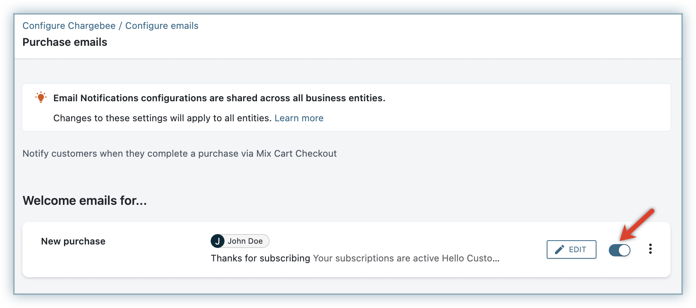Viewport: 696px width, 308px height.
Task: Click the Purchase emails page title
Action: point(65,42)
